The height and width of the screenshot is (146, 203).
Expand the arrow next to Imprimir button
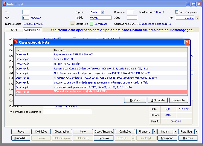[175, 132]
